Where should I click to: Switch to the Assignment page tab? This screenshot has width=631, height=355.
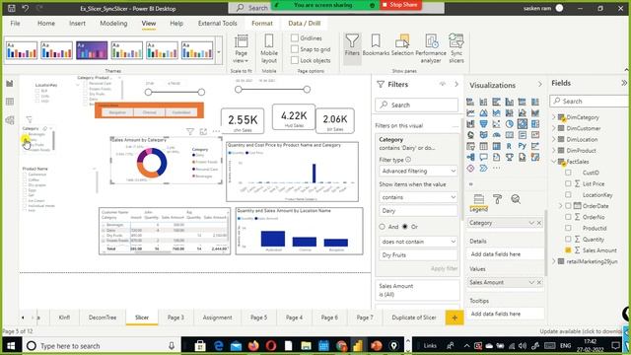point(217,318)
